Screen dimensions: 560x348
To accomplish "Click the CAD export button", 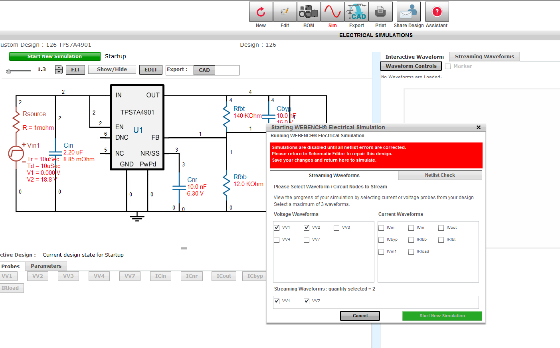I will click(204, 70).
